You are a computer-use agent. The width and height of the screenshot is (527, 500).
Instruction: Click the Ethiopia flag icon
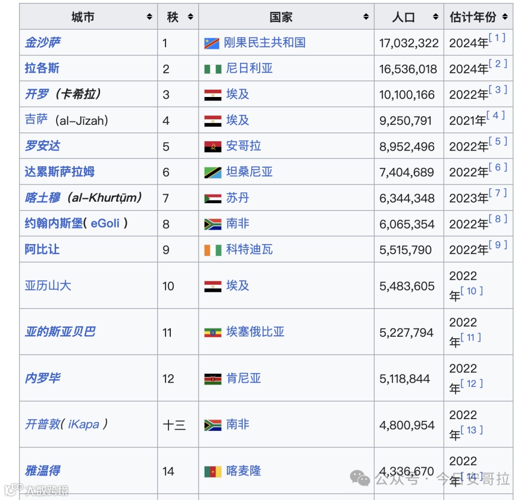tap(213, 332)
